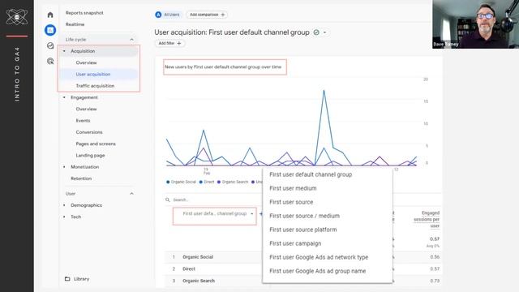
Task: Open Realtime report
Action: coord(75,24)
